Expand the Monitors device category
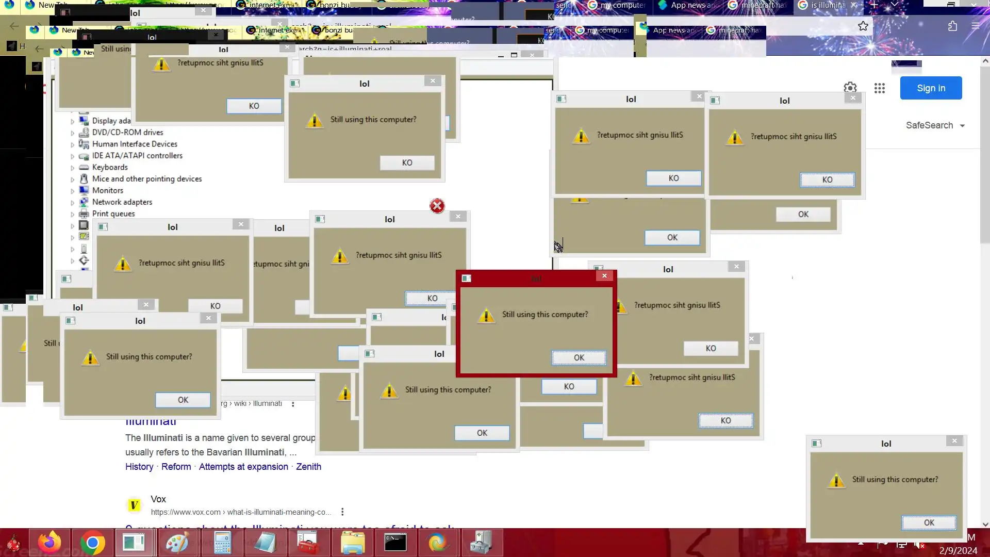 (73, 191)
